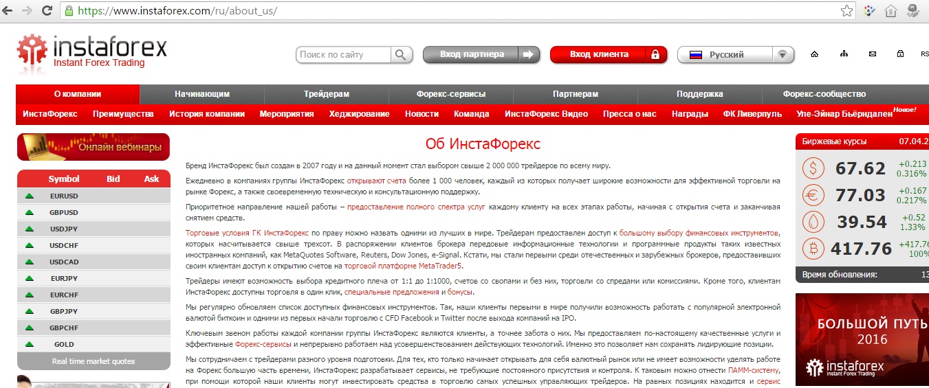Click the Bid column header

click(113, 179)
